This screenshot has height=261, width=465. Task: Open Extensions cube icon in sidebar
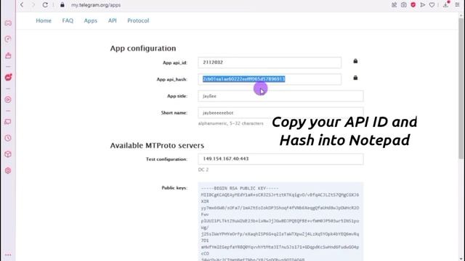point(8,154)
